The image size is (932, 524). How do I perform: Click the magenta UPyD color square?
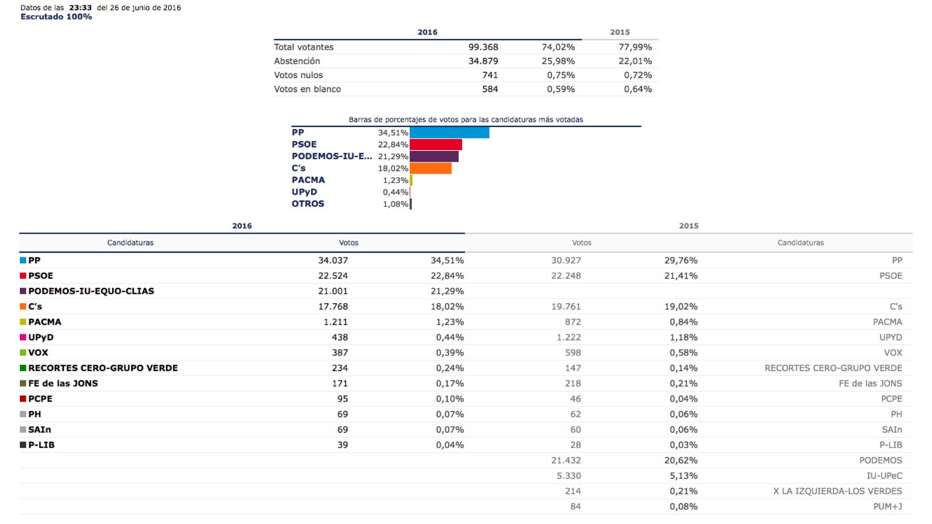click(23, 337)
